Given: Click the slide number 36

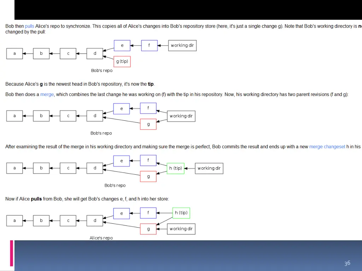Looking at the screenshot, I should (x=347, y=263).
